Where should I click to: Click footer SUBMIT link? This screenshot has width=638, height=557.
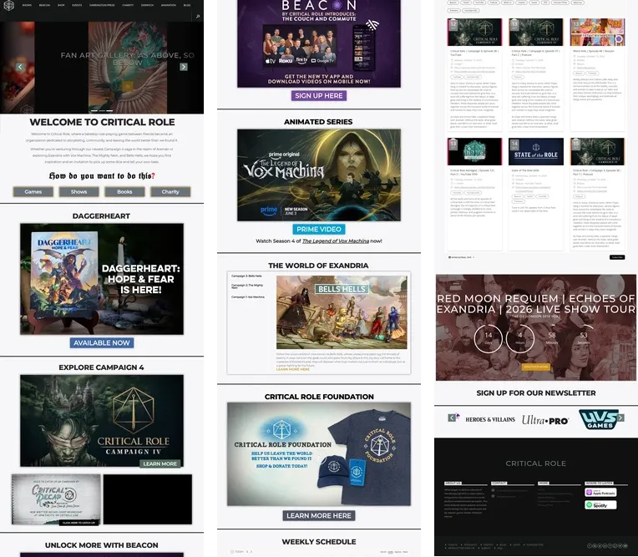486,548
